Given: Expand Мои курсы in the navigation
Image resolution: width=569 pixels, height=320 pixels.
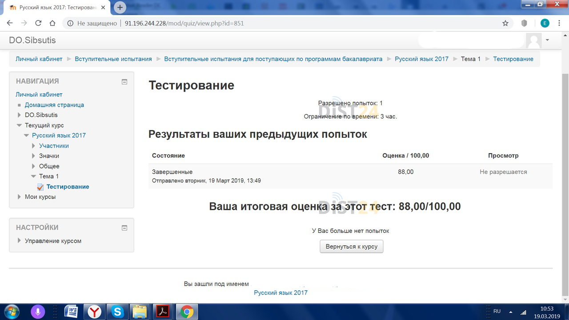Looking at the screenshot, I should pyautogui.click(x=19, y=196).
